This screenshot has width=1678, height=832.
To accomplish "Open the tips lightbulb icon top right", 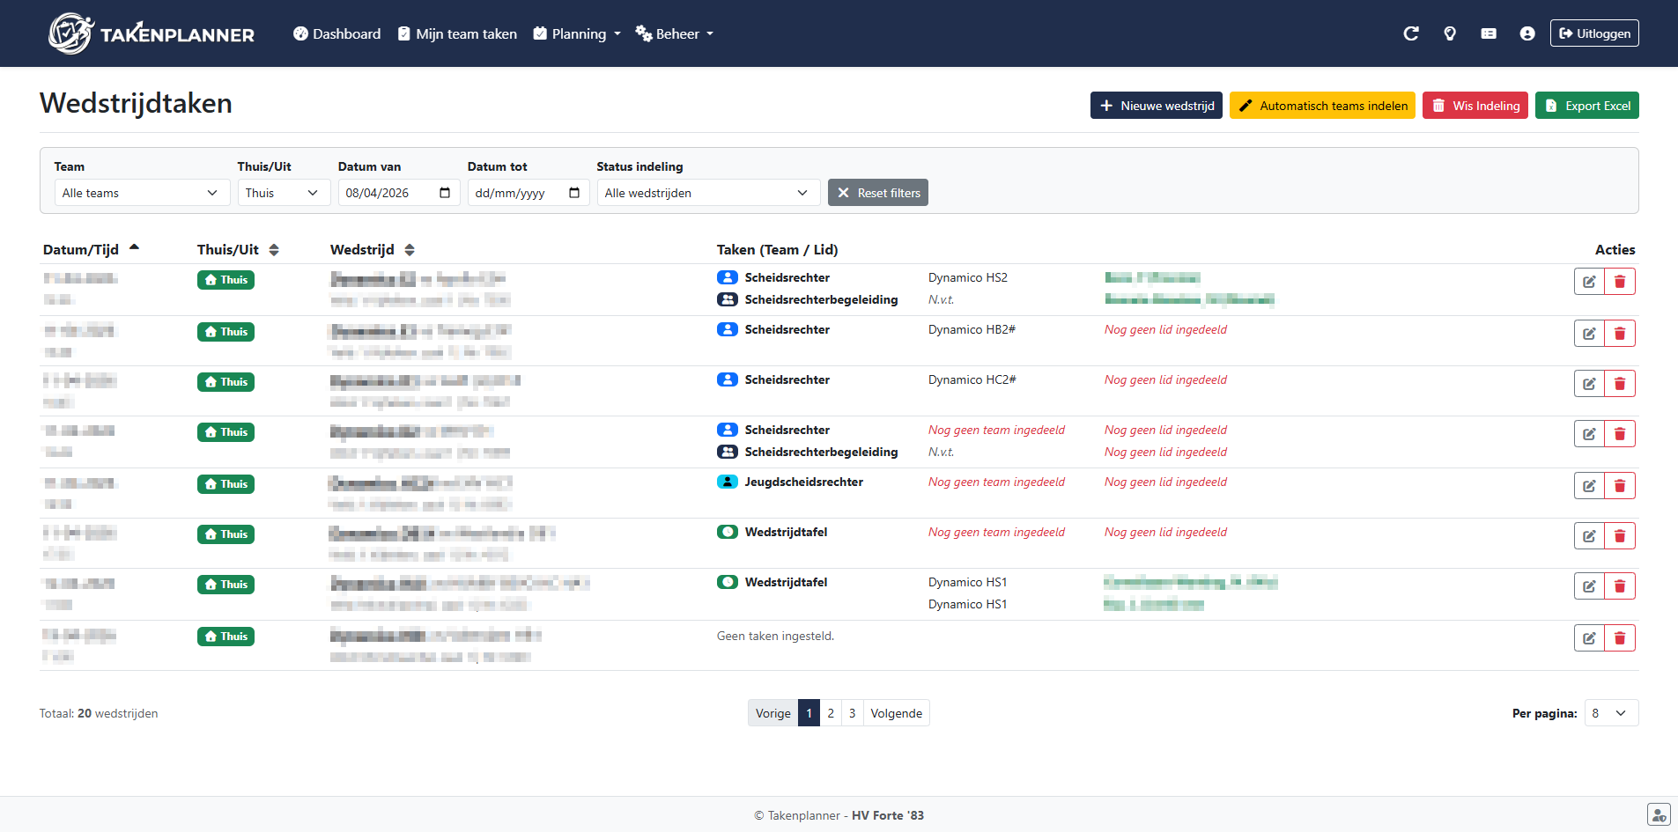I will point(1450,33).
